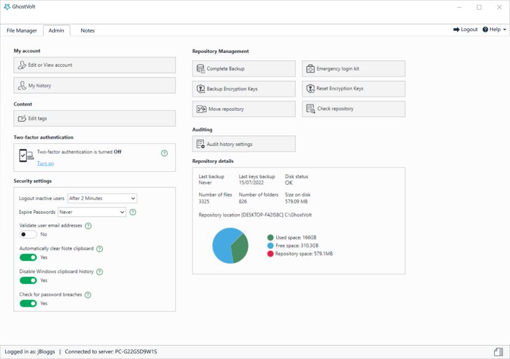The width and height of the screenshot is (510, 359).
Task: Click the Disk status OK value
Action: click(x=289, y=183)
